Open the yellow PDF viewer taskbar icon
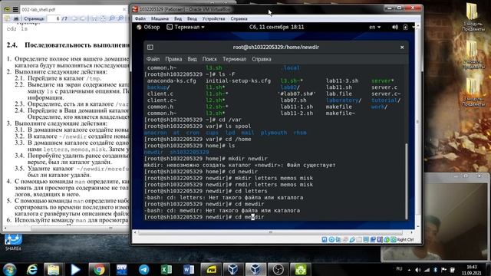The height and width of the screenshot is (276, 491). coord(211,269)
